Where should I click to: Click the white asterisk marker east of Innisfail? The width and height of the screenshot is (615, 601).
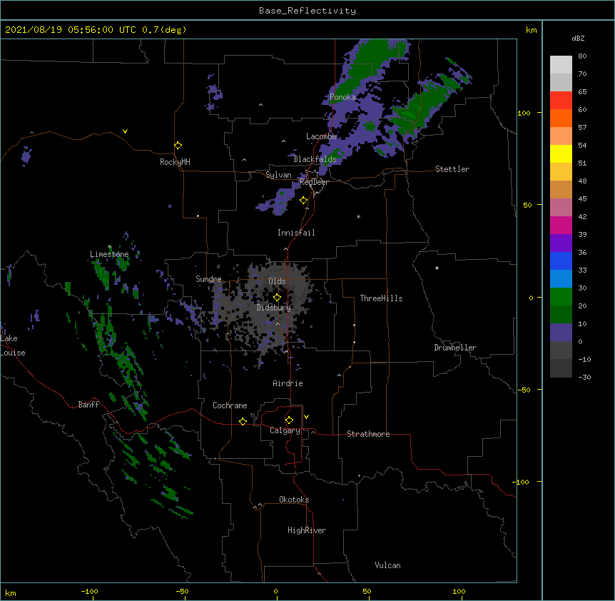[358, 216]
